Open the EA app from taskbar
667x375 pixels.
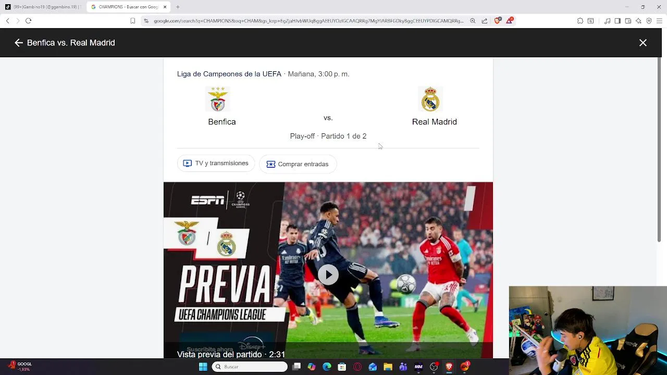pyautogui.click(x=465, y=367)
